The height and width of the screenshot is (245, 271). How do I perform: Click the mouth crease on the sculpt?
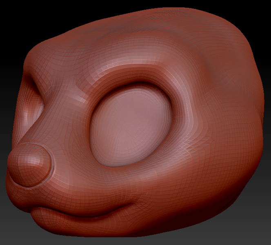[82, 213]
